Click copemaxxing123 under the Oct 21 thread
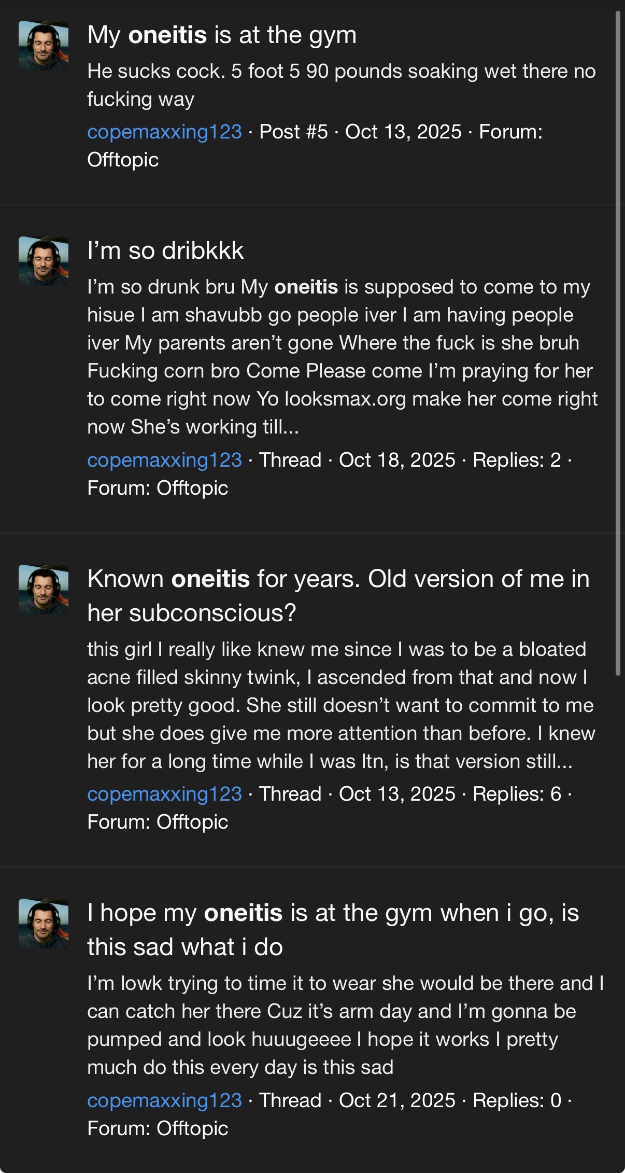 click(164, 1100)
